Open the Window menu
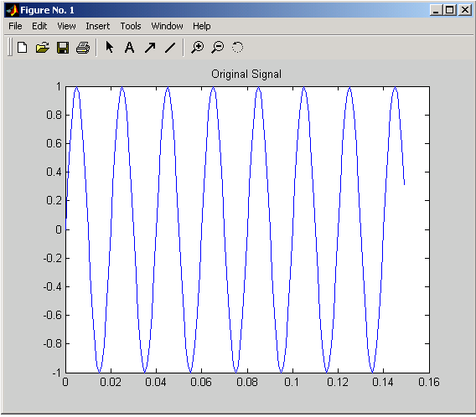The image size is (476, 417). tap(168, 26)
